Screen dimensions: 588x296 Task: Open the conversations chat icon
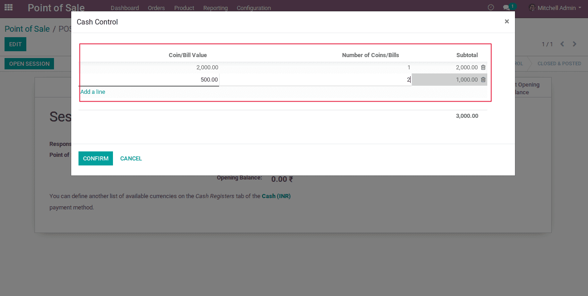point(506,8)
